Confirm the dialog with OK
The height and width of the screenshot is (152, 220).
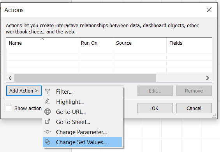click(x=155, y=108)
